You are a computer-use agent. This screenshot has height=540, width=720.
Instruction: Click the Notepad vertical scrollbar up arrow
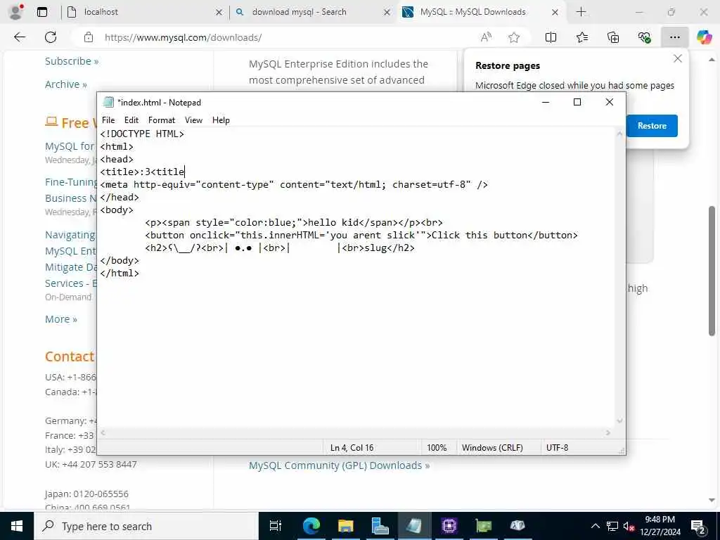620,134
